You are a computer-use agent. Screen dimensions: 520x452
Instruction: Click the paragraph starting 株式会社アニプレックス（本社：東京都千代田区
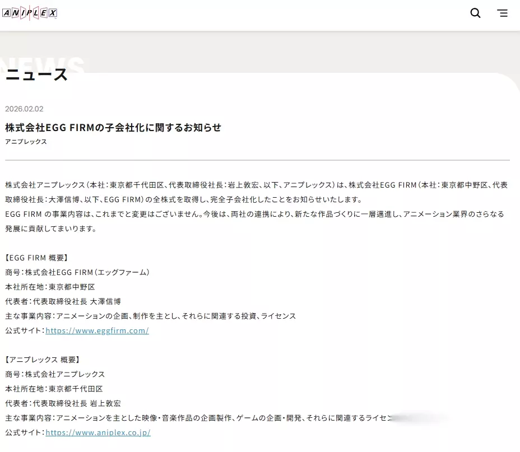point(256,192)
